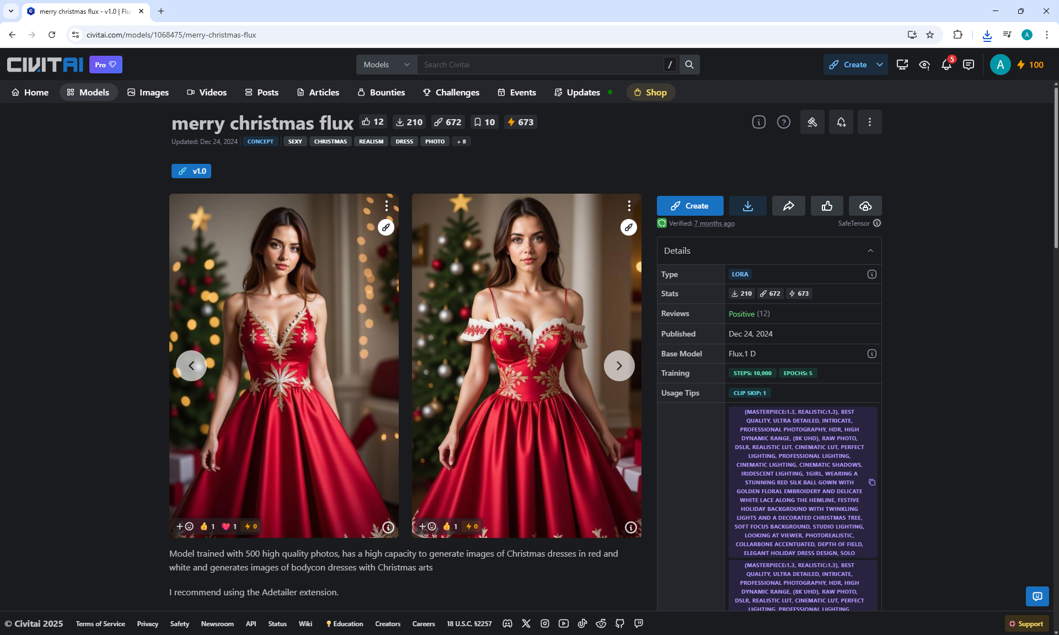The height and width of the screenshot is (635, 1059).
Task: Open the notifications bell icon
Action: tap(946, 65)
